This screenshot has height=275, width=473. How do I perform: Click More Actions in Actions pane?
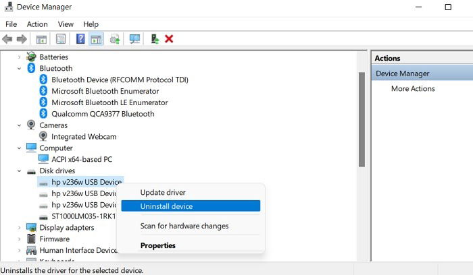pos(413,89)
